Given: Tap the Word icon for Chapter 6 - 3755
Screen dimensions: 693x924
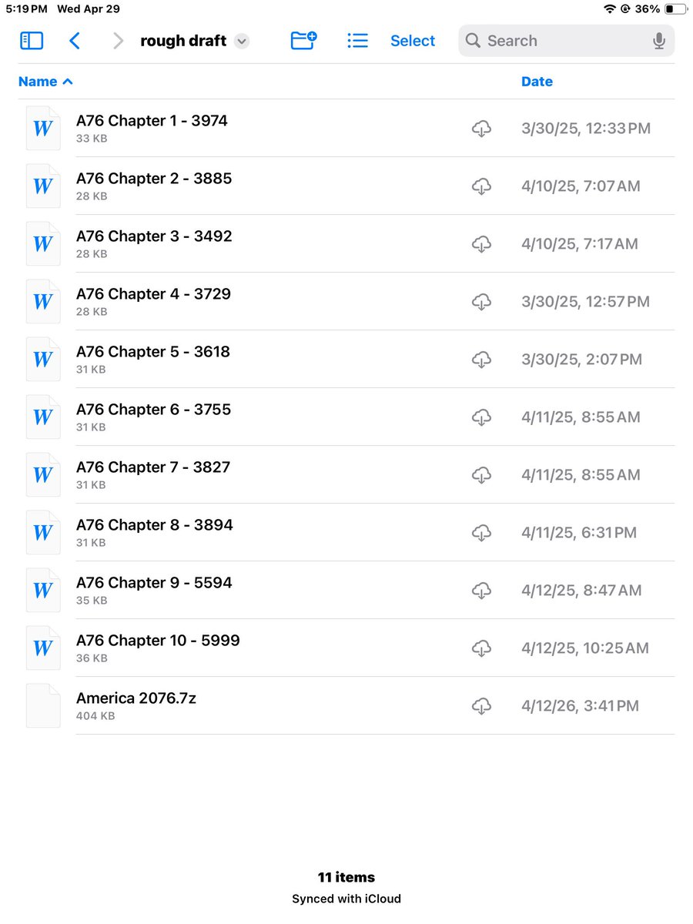Looking at the screenshot, I should [x=42, y=417].
